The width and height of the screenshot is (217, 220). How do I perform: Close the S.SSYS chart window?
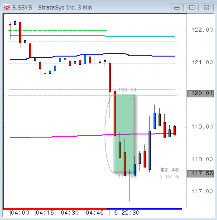(207, 8)
